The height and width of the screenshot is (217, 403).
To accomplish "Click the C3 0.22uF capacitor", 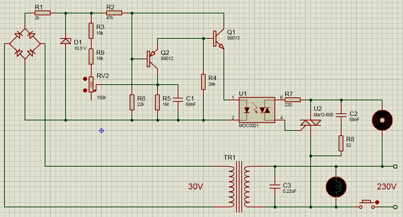I will coord(275,186).
